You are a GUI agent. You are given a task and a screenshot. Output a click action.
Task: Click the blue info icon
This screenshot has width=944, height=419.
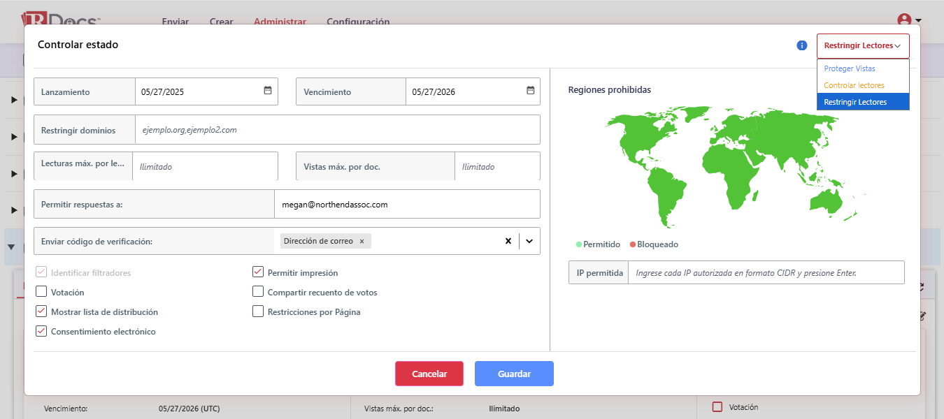pos(802,45)
